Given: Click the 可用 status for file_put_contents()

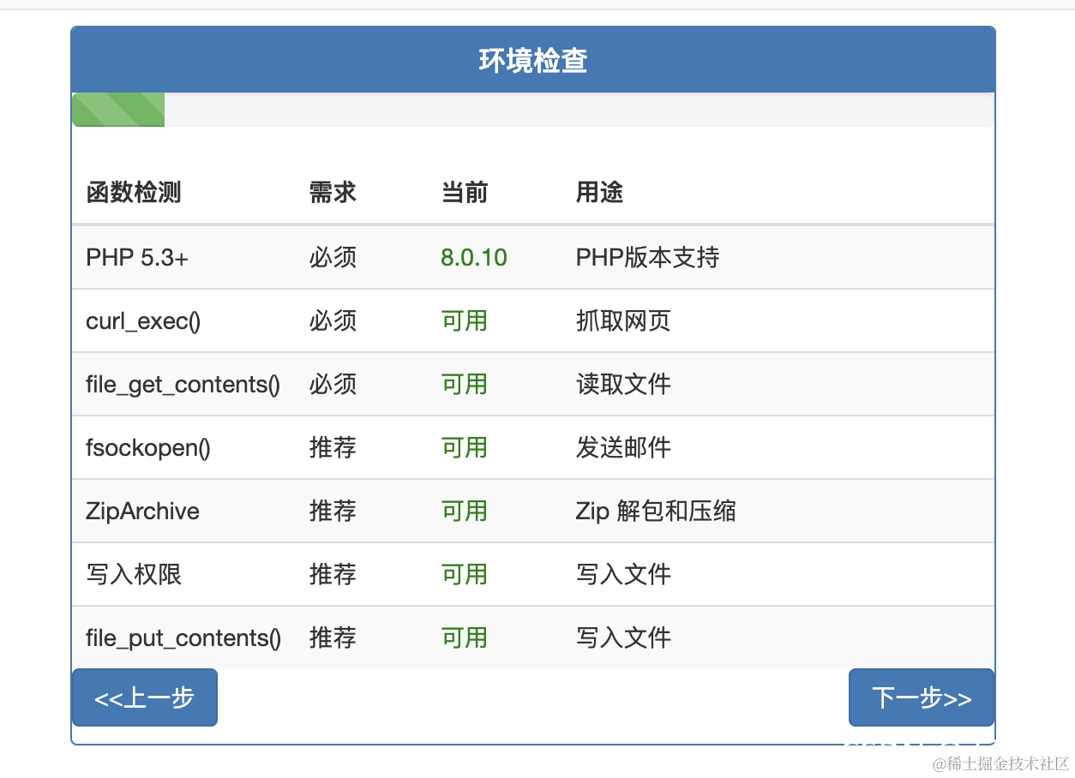Looking at the screenshot, I should click(x=464, y=637).
